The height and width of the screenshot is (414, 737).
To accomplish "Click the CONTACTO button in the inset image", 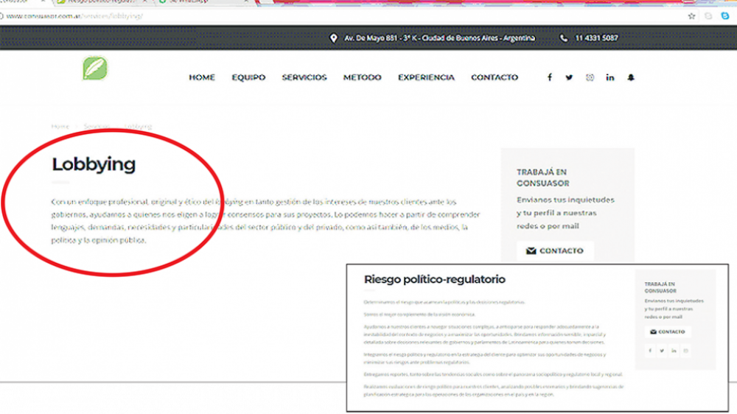I will (668, 331).
